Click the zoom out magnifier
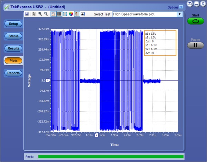The height and width of the screenshot is (162, 207). [x=46, y=14]
